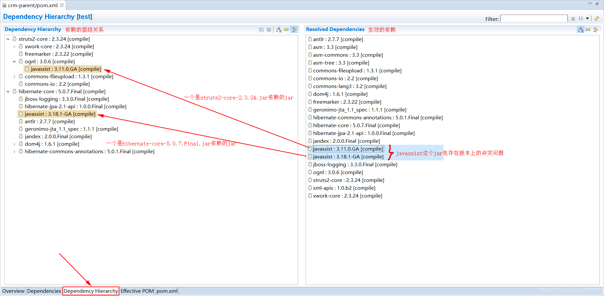Click jar icon of xwork-core in hierarchy
Image resolution: width=604 pixels, height=296 pixels.
coord(21,46)
